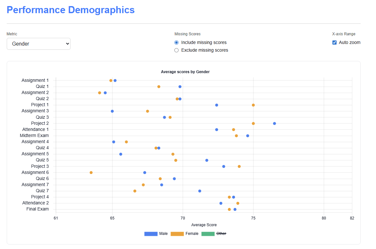Select 'Exclude missing scores'
Screen dimensions: 376x249
(x=177, y=50)
